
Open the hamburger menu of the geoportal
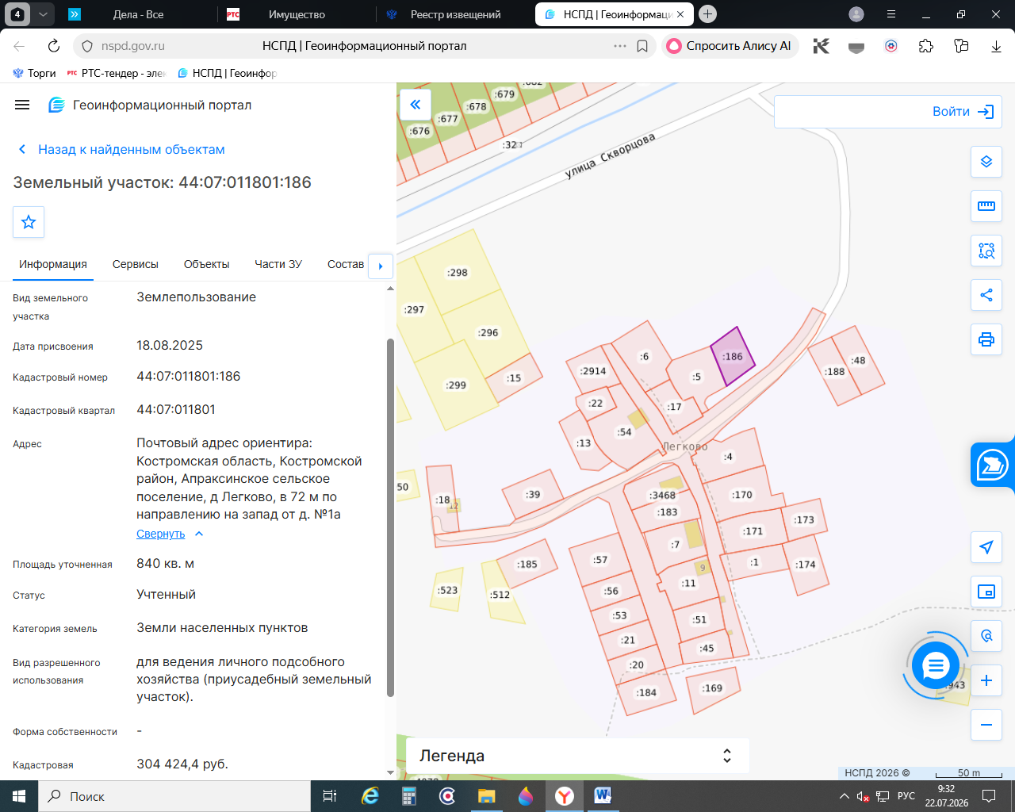coord(22,105)
